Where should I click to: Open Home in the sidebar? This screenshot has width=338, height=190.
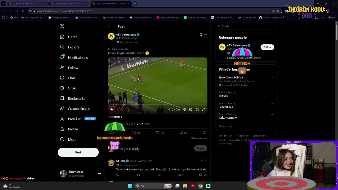pos(69,37)
